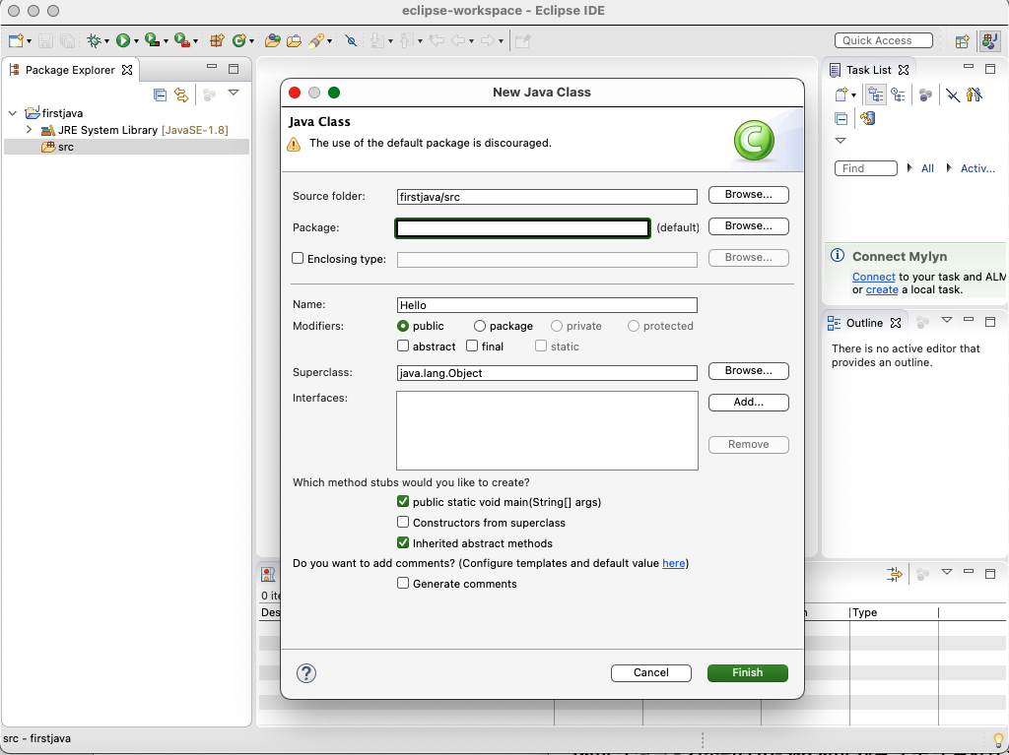Toggle the Mark Occurrences toolbar icon
The image size is (1009, 755).
351,41
